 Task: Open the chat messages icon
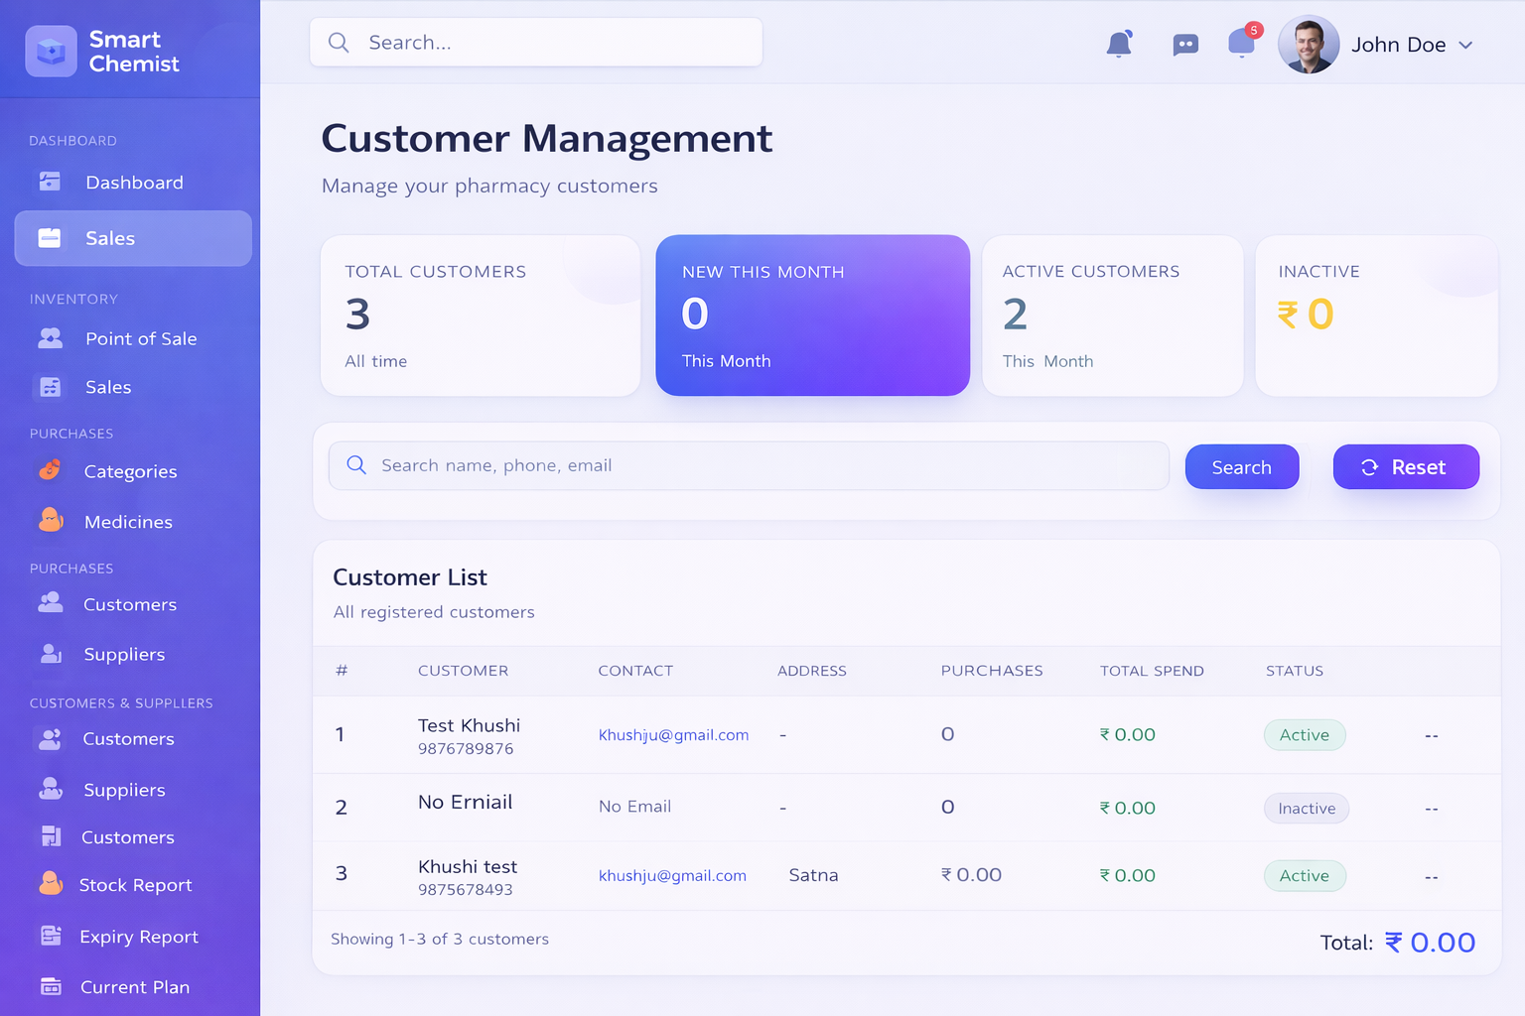click(1184, 45)
